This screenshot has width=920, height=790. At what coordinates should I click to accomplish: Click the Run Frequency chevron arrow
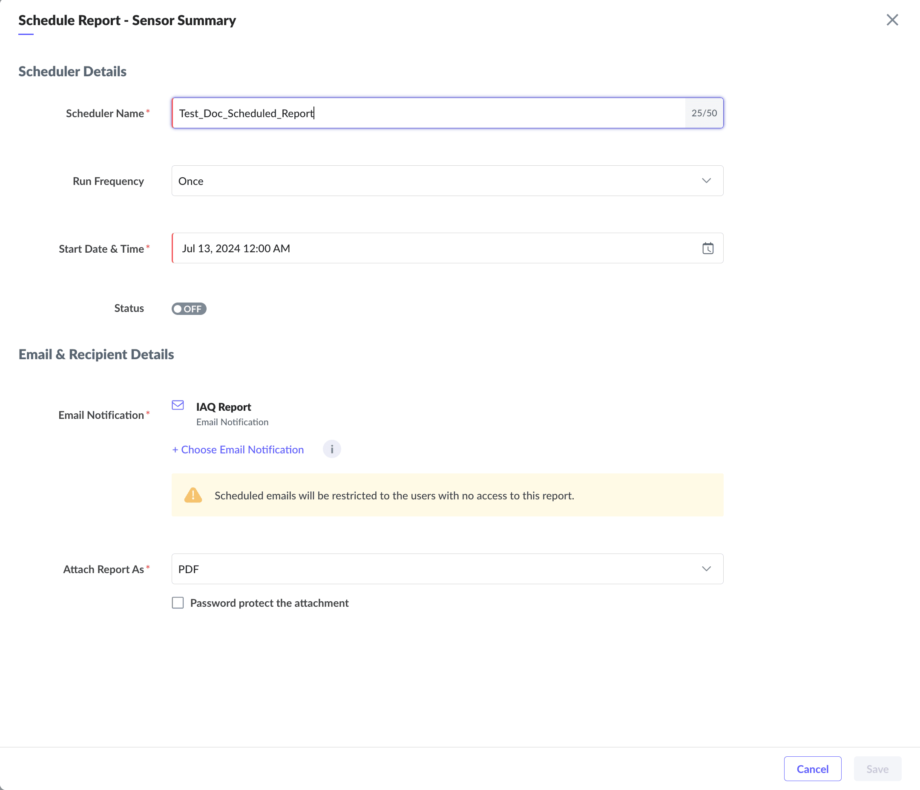[706, 181]
